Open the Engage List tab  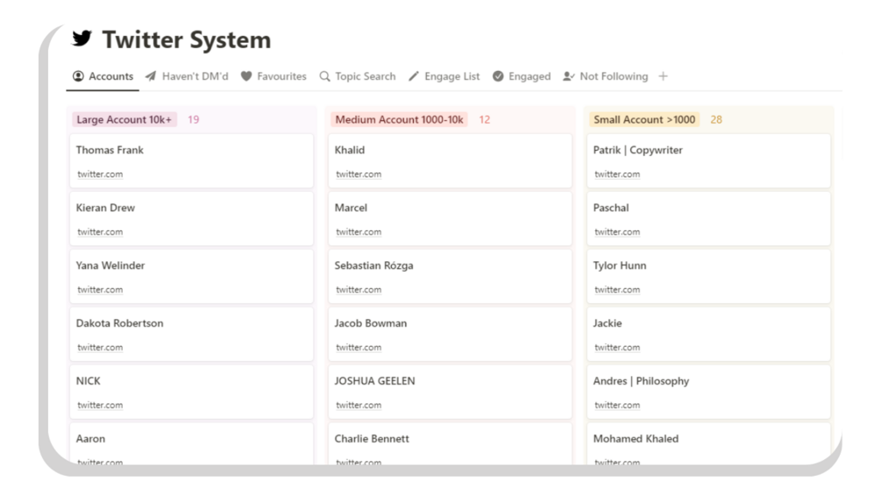(444, 75)
